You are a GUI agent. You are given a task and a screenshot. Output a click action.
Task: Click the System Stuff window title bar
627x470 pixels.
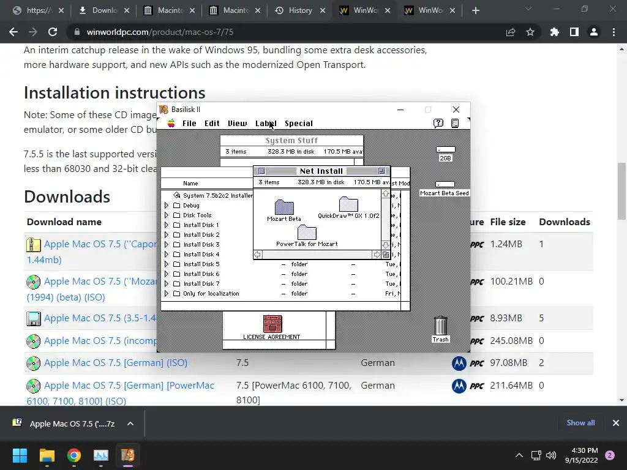point(292,140)
